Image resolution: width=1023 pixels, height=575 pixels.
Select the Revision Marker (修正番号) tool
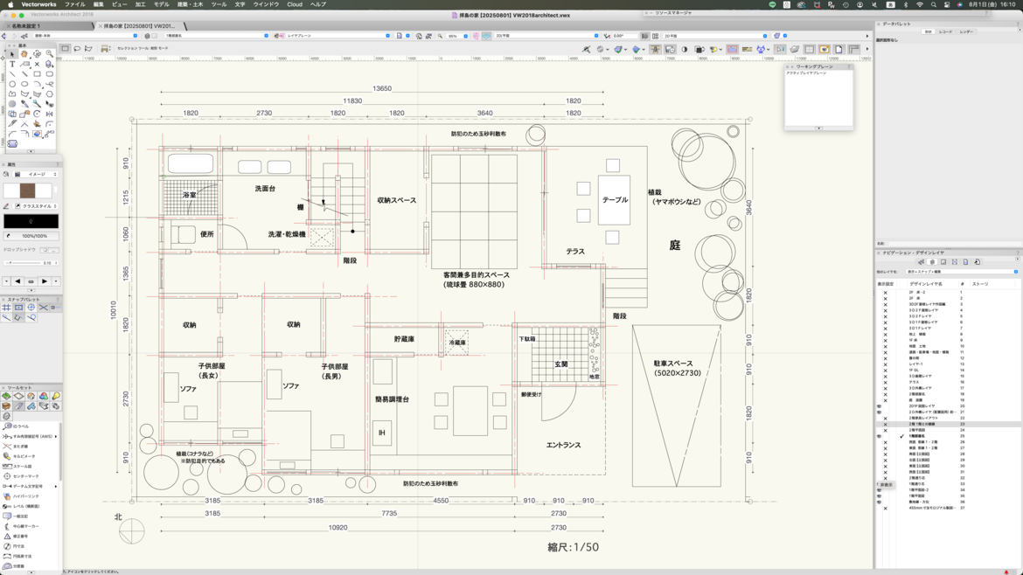19,537
